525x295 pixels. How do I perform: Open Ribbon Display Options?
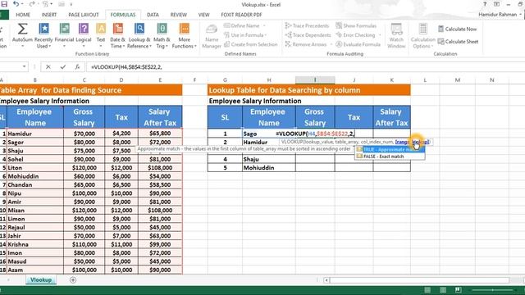[x=496, y=4]
